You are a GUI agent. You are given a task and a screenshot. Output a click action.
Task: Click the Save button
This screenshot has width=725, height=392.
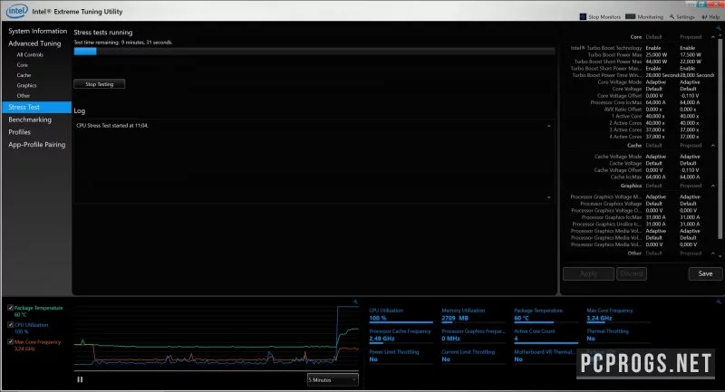pyautogui.click(x=705, y=273)
